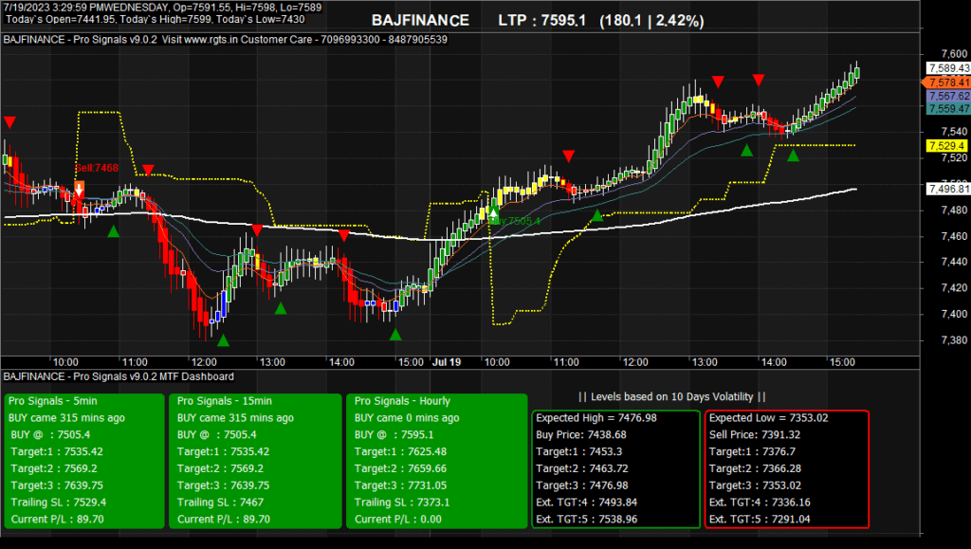This screenshot has width=971, height=549.
Task: Click Trailing SL : 7373.1 in Hourly card
Action: [x=402, y=503]
